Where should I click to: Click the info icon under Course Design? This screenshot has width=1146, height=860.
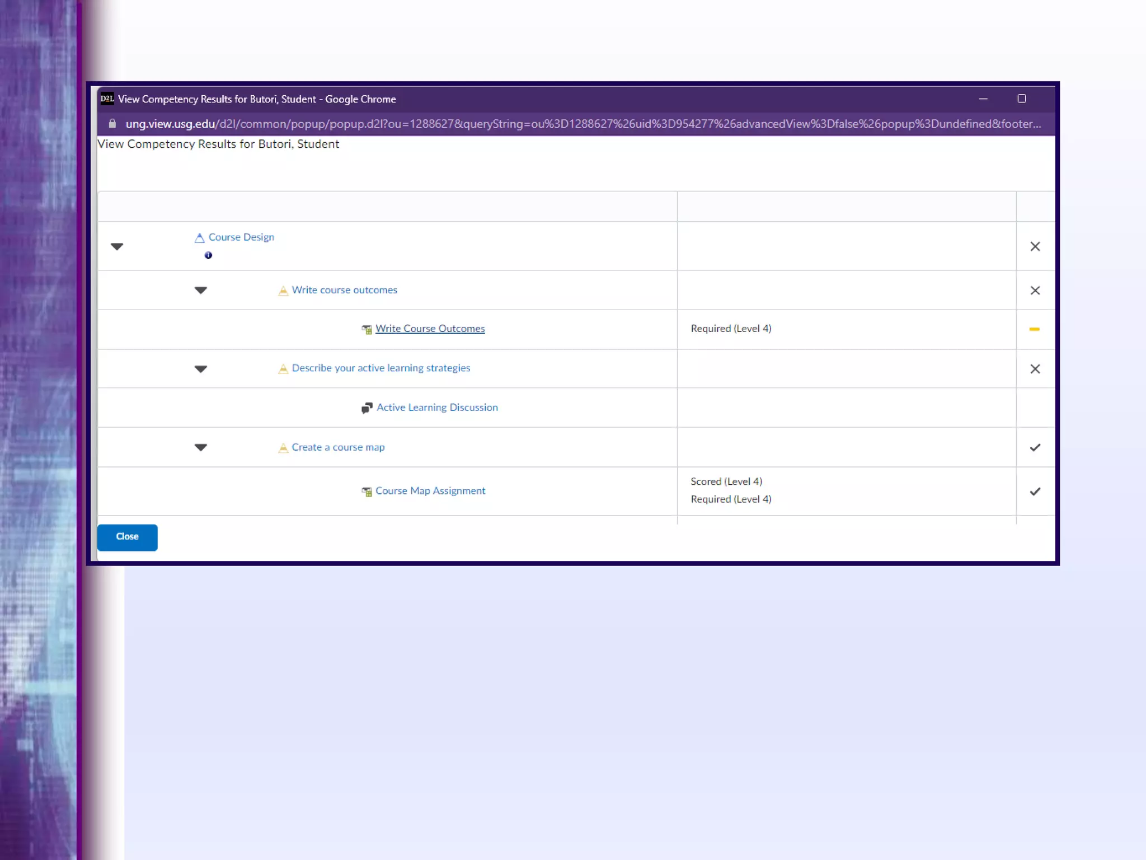tap(208, 255)
